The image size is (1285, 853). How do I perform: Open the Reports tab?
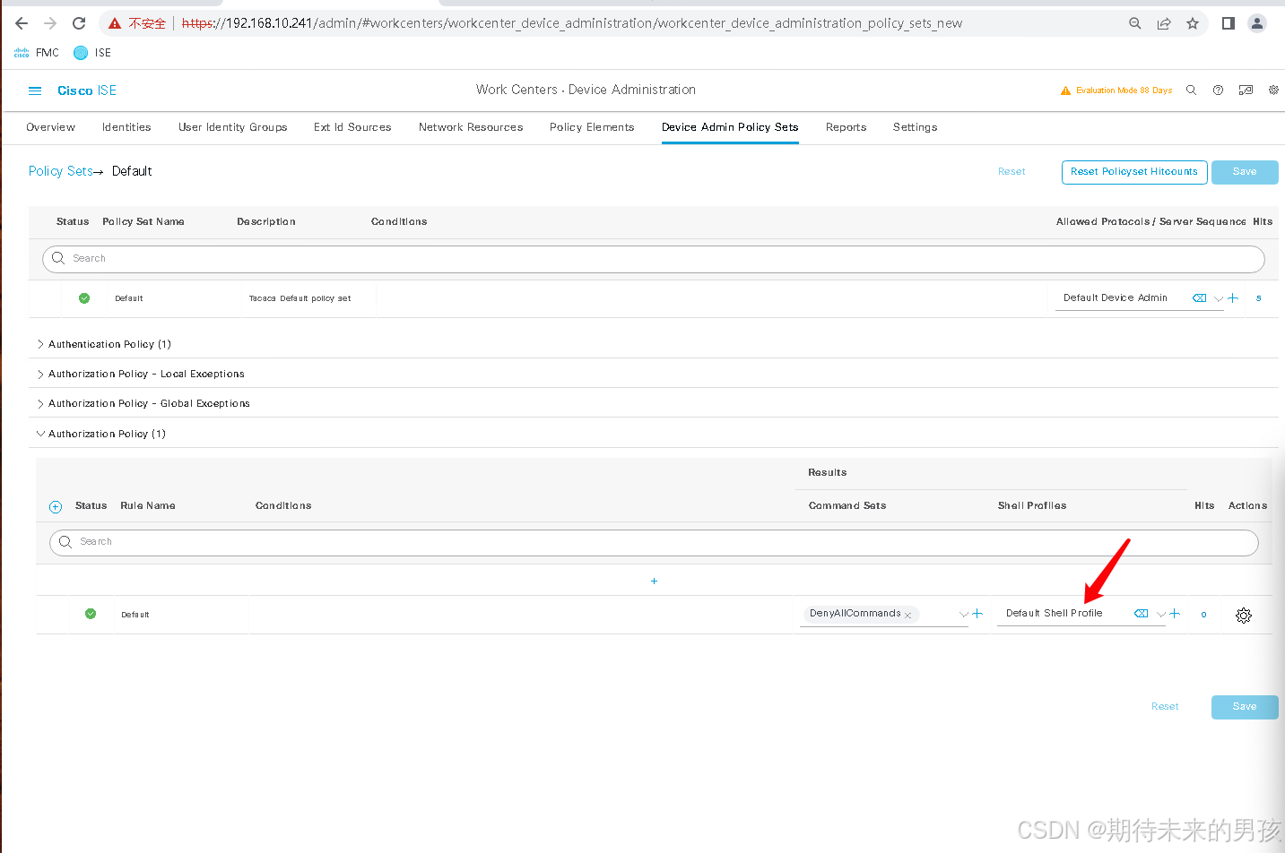[x=847, y=127]
